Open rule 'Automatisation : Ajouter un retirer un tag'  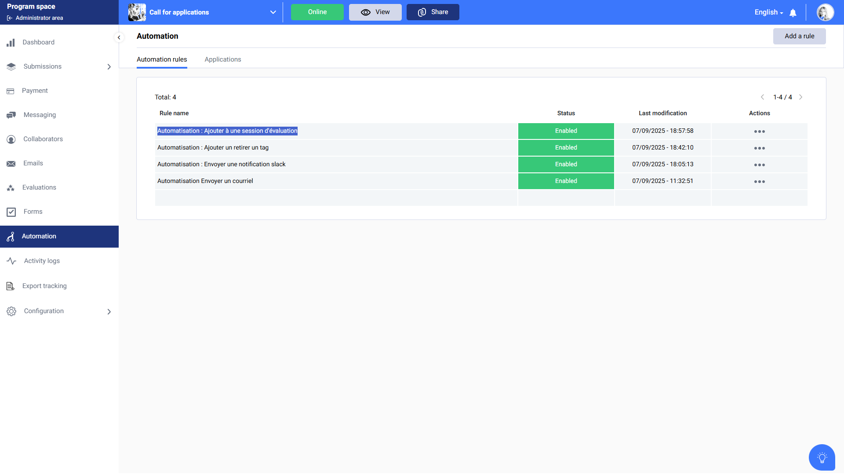[x=213, y=148]
